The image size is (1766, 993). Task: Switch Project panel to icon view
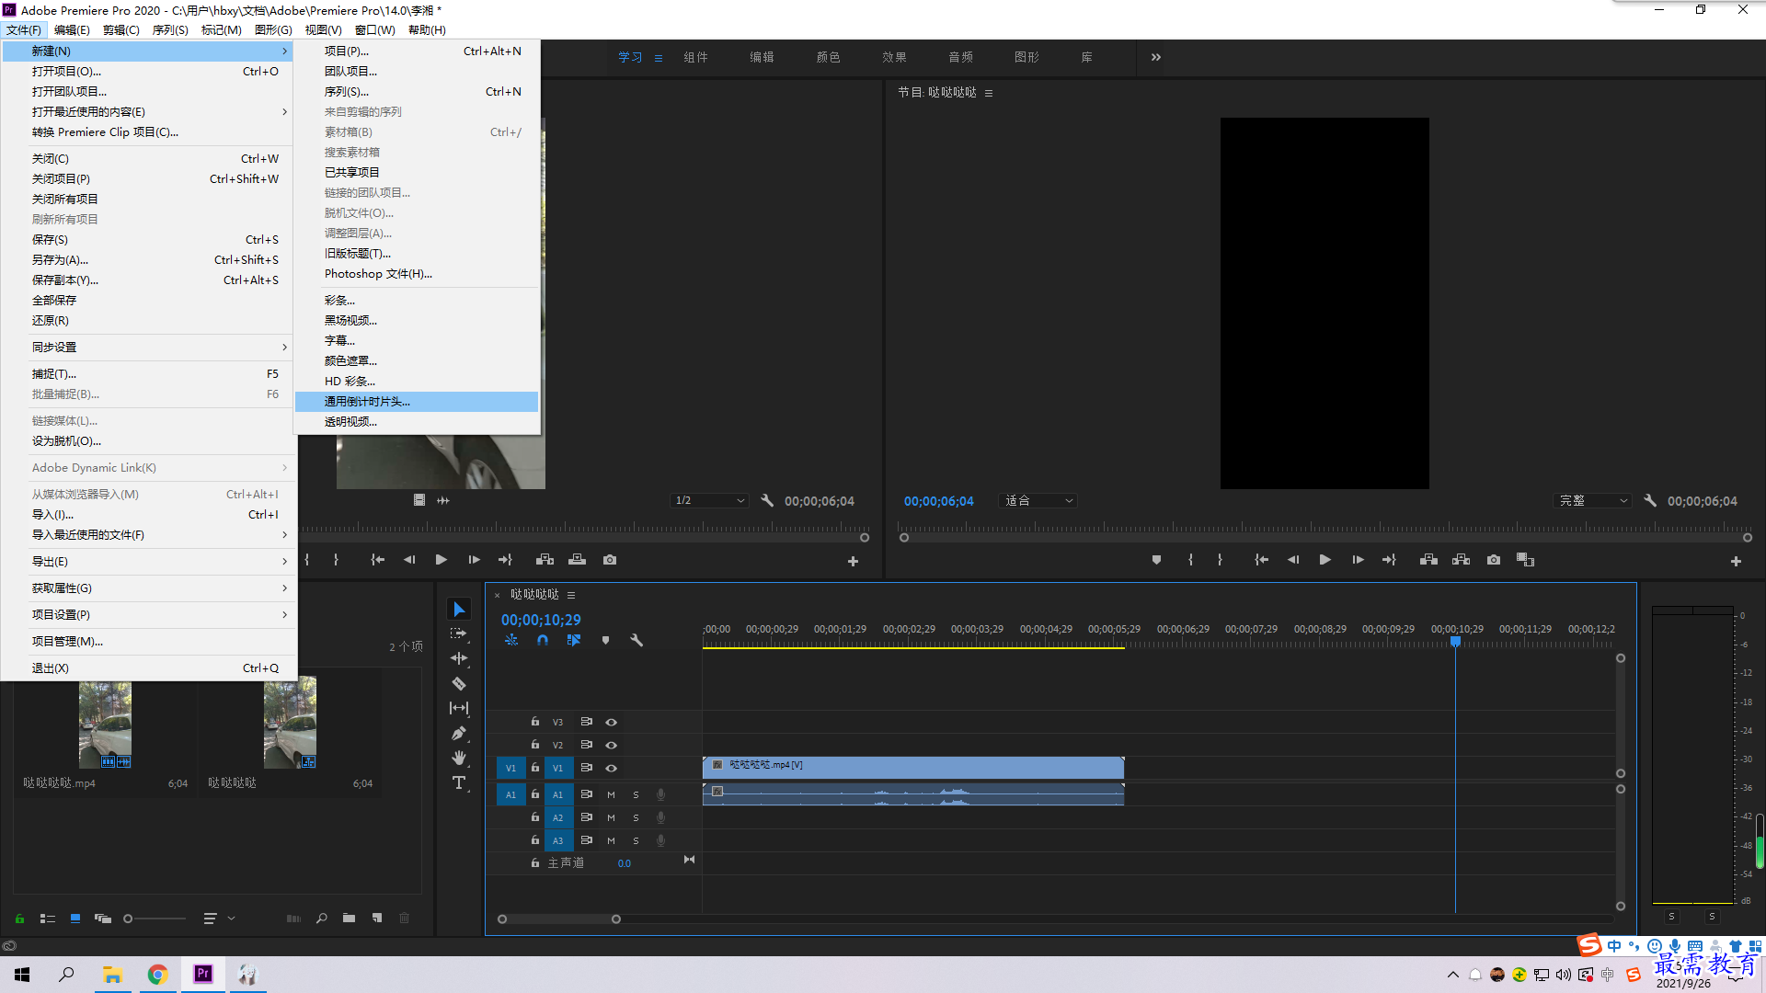tap(75, 918)
